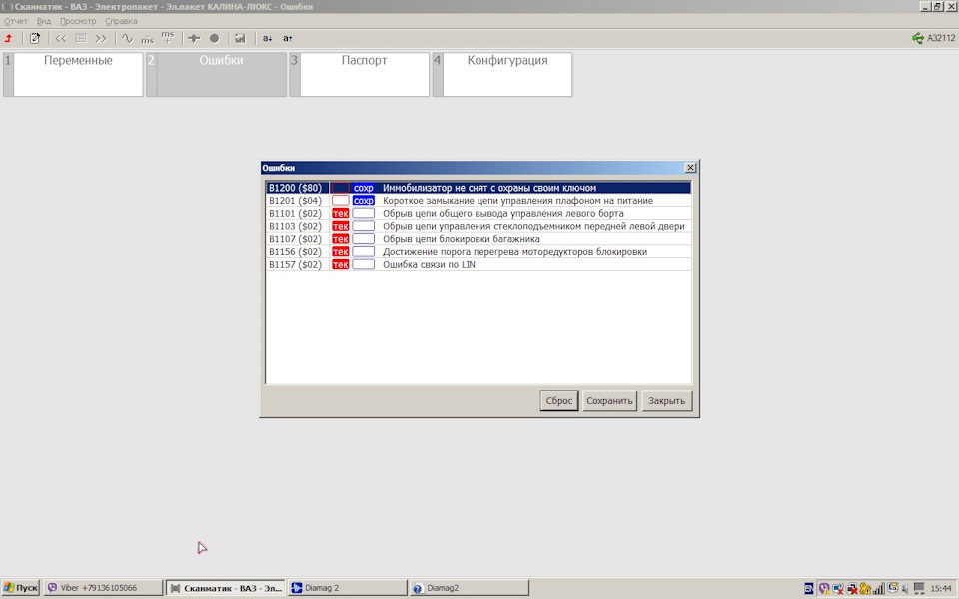Click the speaker volume tray icon
Screen dimensions: 959x599
[905, 589]
